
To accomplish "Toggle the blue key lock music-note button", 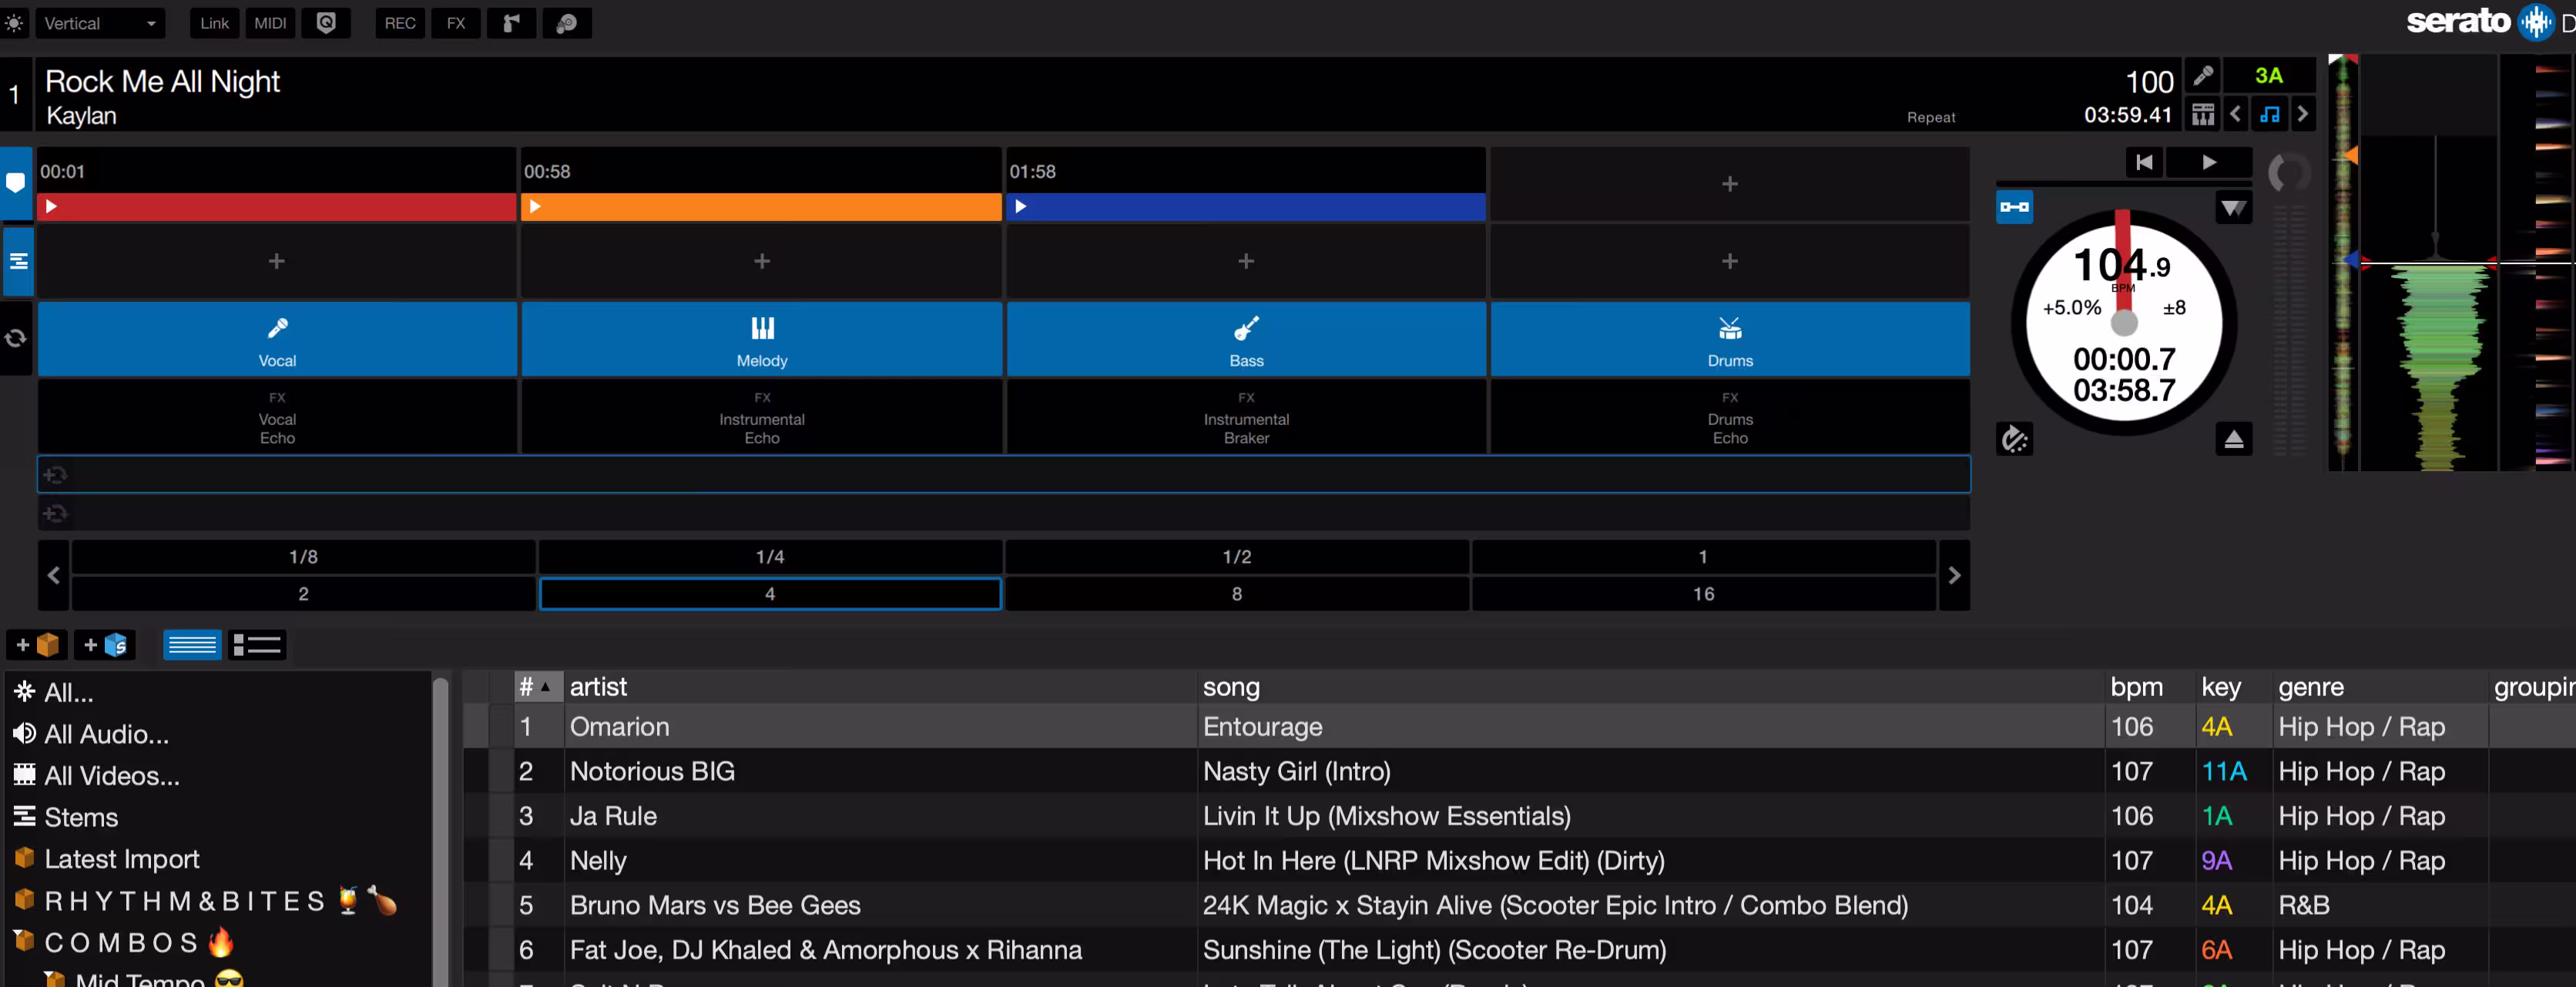I will pos(2269,115).
